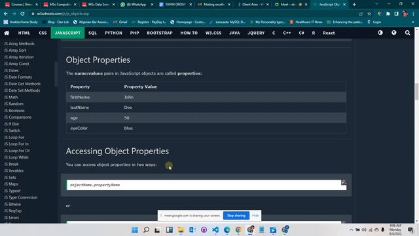
Task: Open the JS Array Methods sidebar link
Action: 19,44
